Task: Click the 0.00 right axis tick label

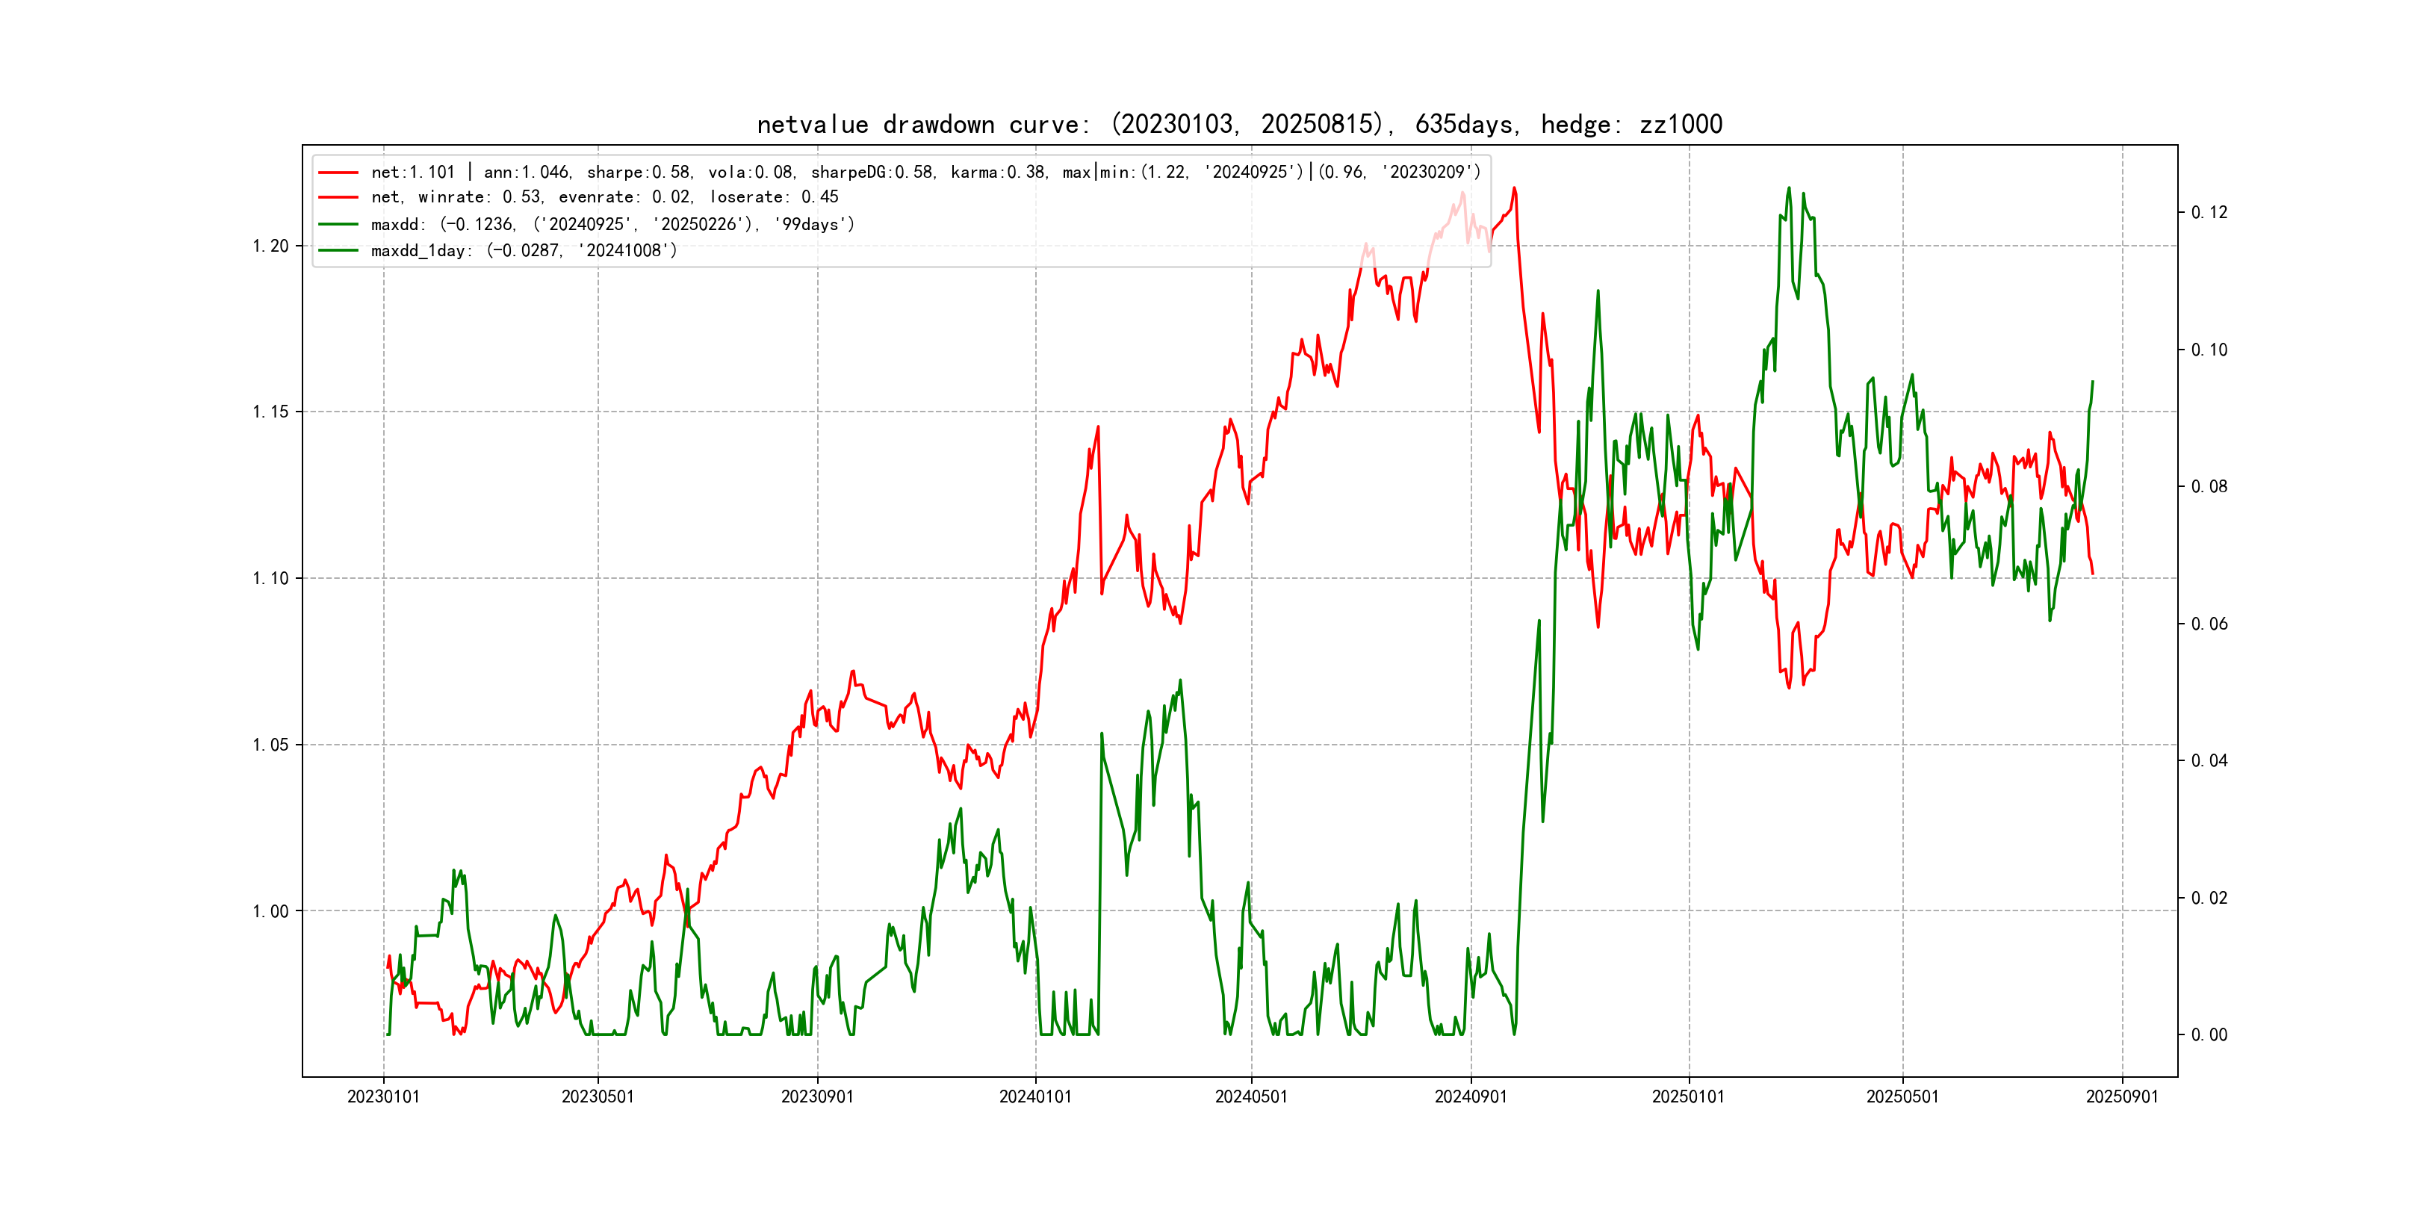Action: click(x=2209, y=1035)
